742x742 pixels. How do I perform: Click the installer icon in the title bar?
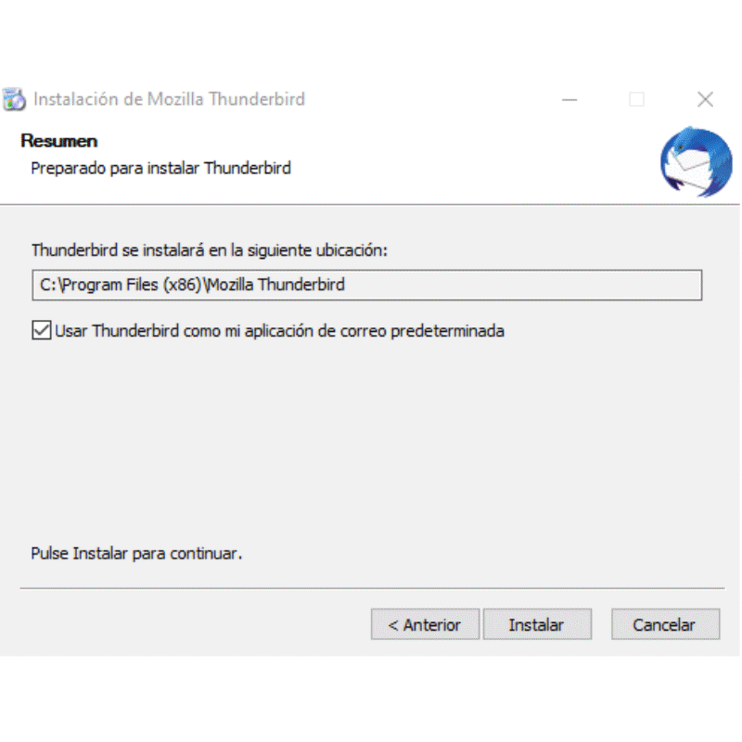coord(14,99)
